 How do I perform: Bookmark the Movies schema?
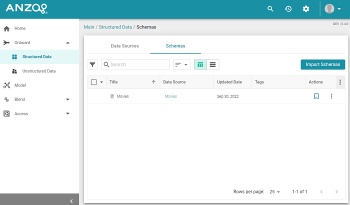[x=316, y=96]
